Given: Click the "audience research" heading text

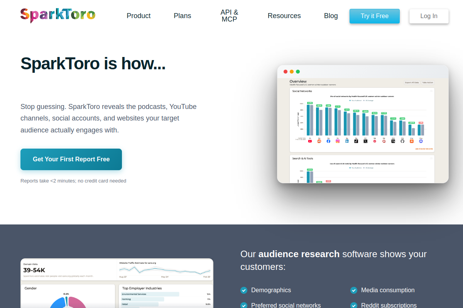Looking at the screenshot, I should pyautogui.click(x=299, y=254).
